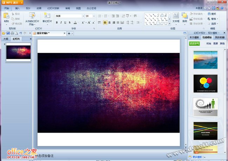This screenshot has width=228, height=161.
Task: Click the Undo arrow icon
Action: [21, 33]
